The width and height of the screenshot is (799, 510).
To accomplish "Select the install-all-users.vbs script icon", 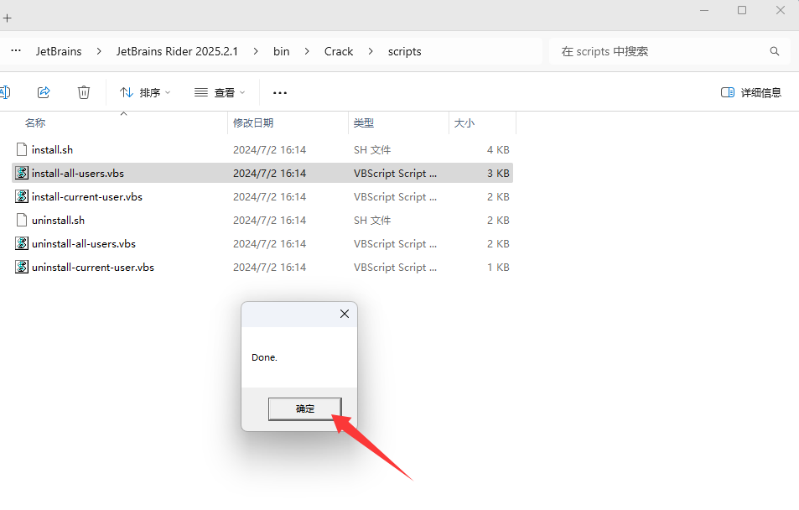I will pyautogui.click(x=22, y=173).
